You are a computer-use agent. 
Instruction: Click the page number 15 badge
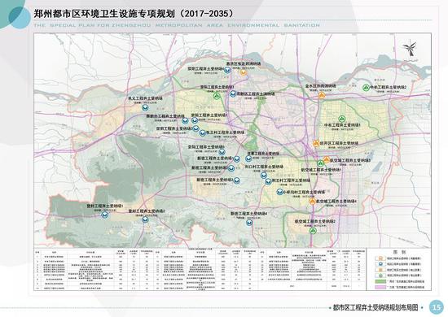[x=437, y=307]
